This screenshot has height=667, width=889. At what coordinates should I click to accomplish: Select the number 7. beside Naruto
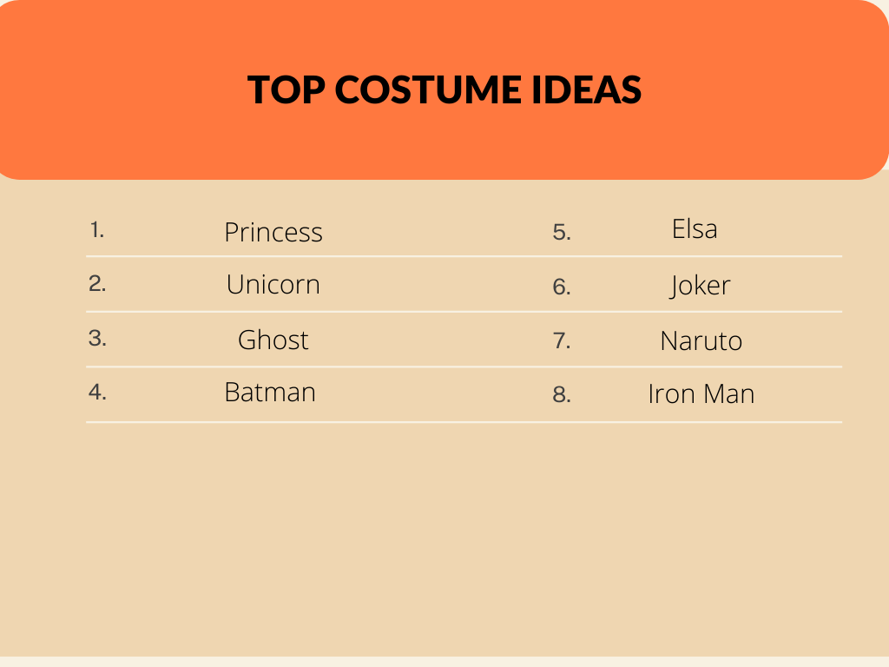tap(562, 341)
